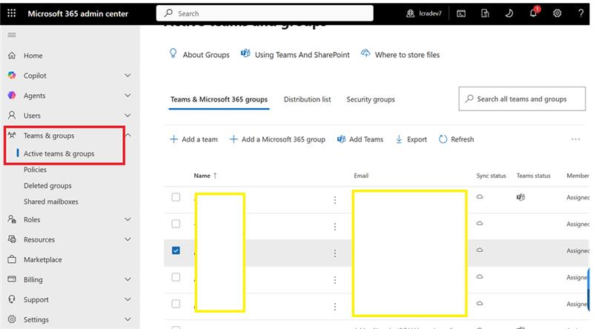Open the three-dot menu of second row
The width and height of the screenshot is (593, 329).
coord(335,227)
